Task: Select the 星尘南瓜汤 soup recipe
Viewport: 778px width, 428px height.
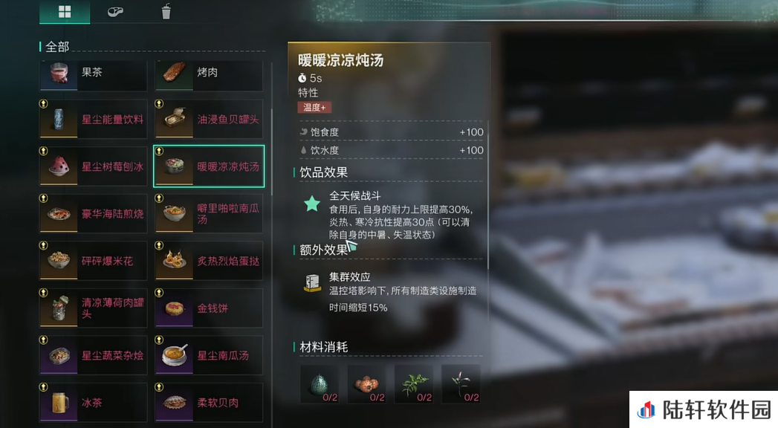Action: pyautogui.click(x=209, y=355)
